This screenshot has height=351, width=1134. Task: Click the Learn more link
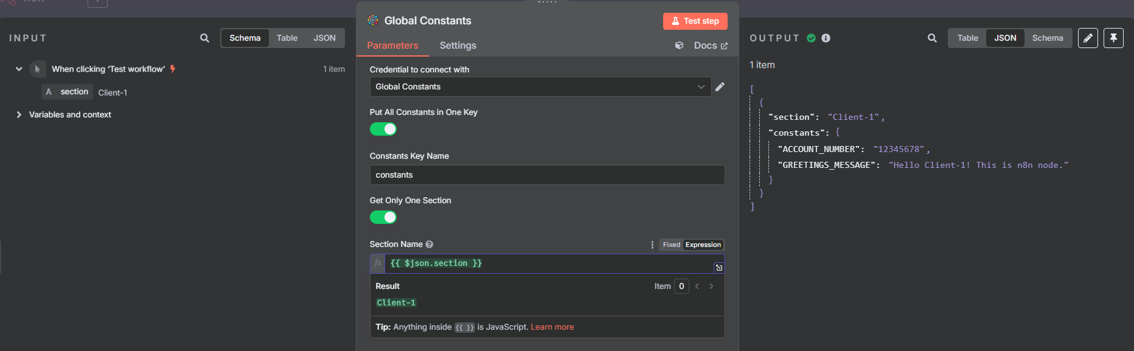[x=552, y=327]
